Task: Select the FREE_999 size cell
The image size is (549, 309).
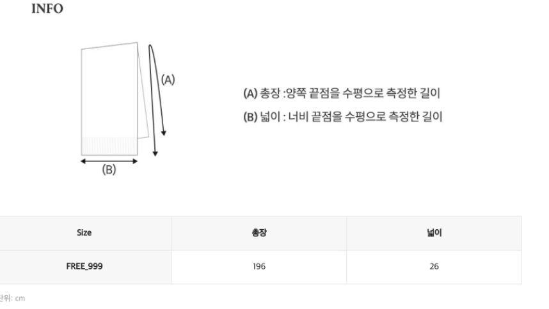Action: point(84,267)
